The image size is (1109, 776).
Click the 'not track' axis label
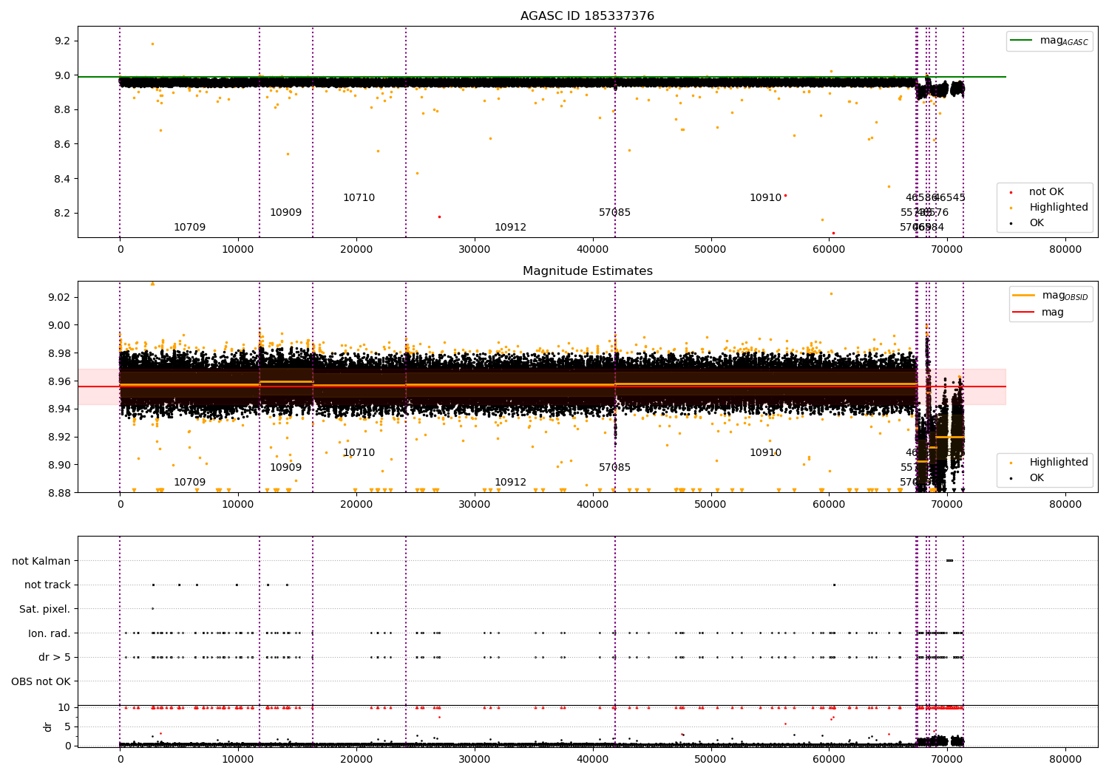47,585
